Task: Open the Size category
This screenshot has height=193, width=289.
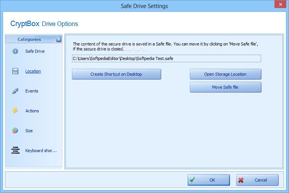Action: click(29, 131)
